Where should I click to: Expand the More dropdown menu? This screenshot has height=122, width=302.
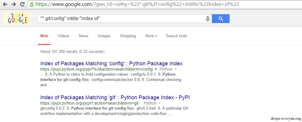pyautogui.click(x=151, y=36)
